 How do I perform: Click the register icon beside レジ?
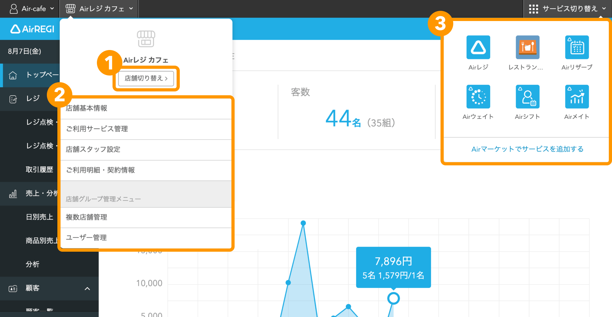point(13,99)
